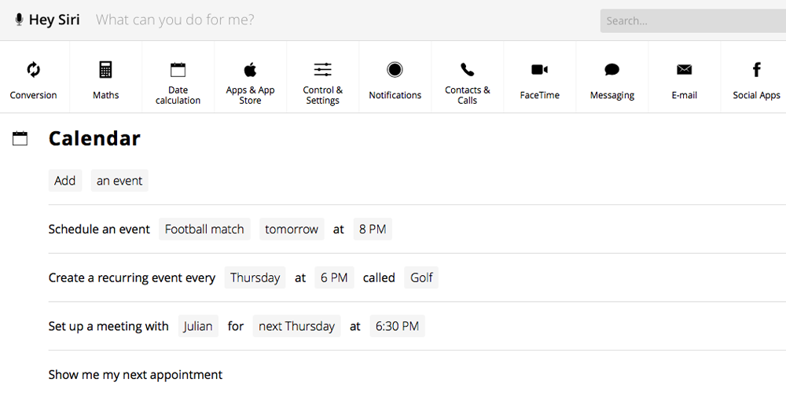Open Apps & App Store apple icon
Image resolution: width=786 pixels, height=393 pixels.
pos(250,69)
